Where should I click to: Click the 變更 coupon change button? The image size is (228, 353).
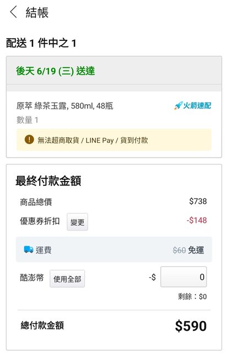coord(77,222)
